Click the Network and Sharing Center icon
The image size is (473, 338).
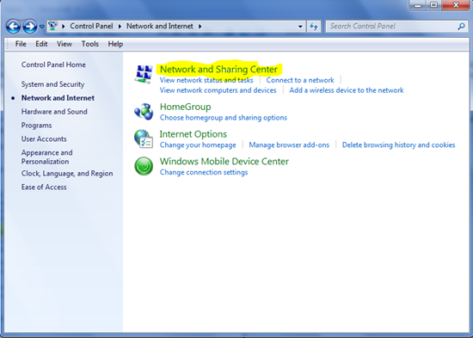point(144,74)
